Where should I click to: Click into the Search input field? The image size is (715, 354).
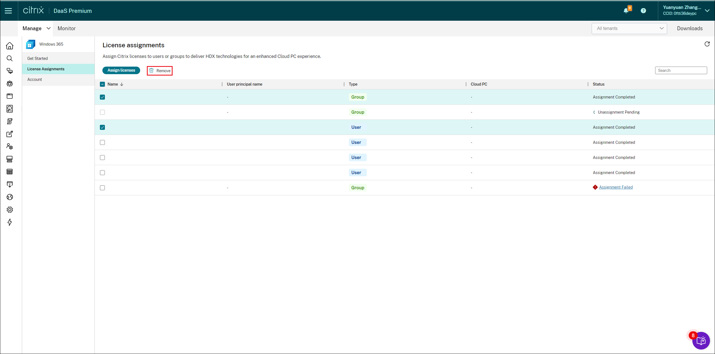point(681,71)
